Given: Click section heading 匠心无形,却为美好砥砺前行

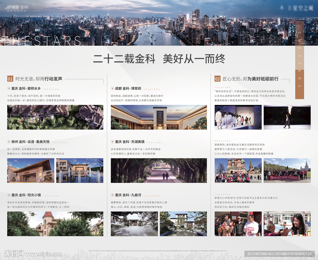Looking at the screenshot, I should pyautogui.click(x=251, y=79).
